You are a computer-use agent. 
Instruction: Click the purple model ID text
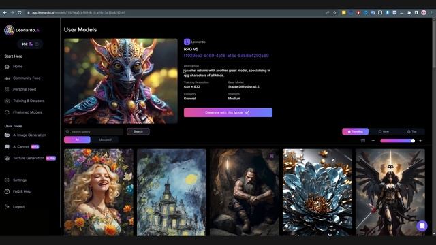pos(226,56)
